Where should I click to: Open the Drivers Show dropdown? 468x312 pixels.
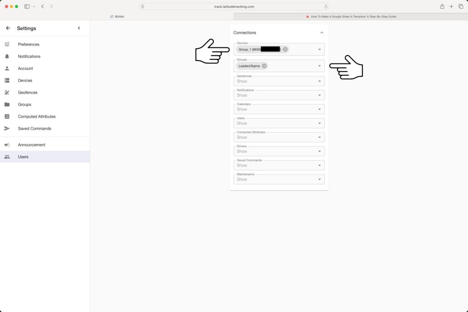319,151
